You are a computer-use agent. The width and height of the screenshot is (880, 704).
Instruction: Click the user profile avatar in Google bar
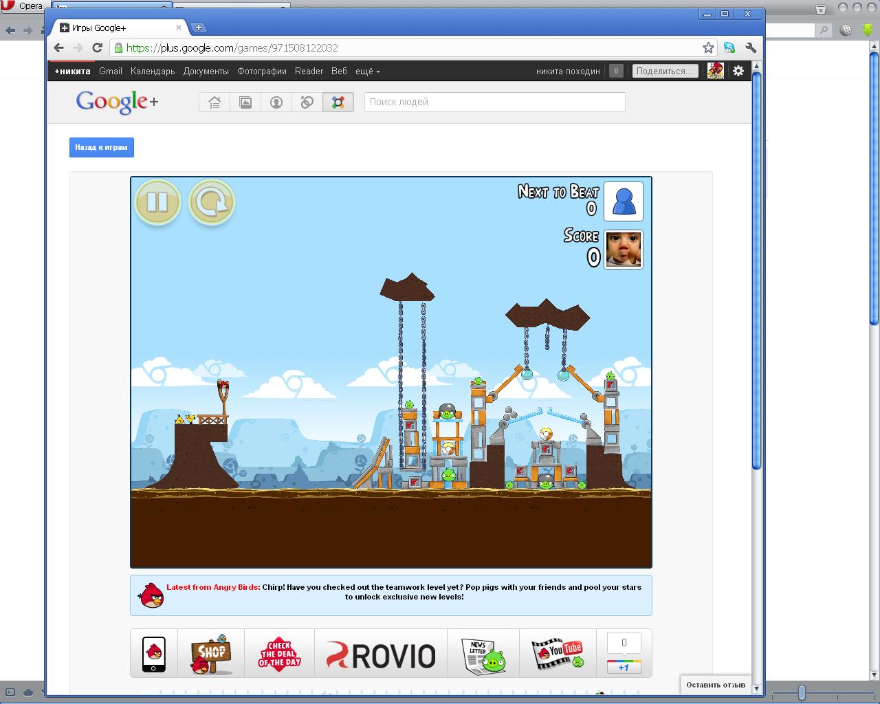point(715,71)
